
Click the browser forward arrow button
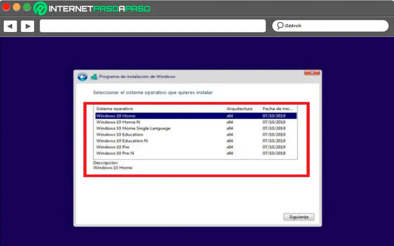click(28, 26)
